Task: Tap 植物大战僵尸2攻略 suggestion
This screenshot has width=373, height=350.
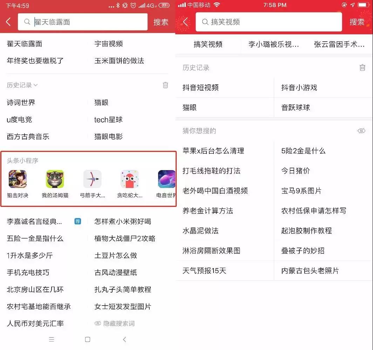Action: 125,238
